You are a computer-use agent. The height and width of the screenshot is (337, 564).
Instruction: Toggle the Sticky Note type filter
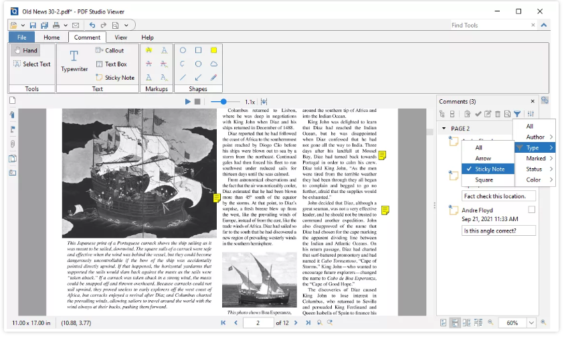[488, 170]
